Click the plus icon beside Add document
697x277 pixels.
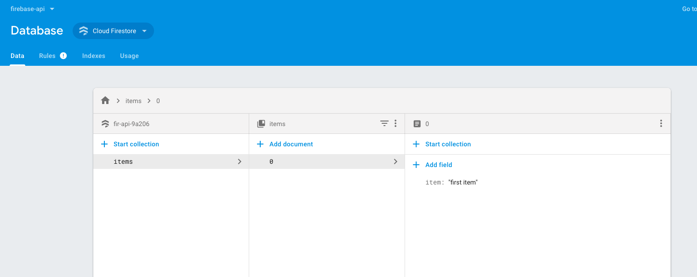(x=260, y=144)
